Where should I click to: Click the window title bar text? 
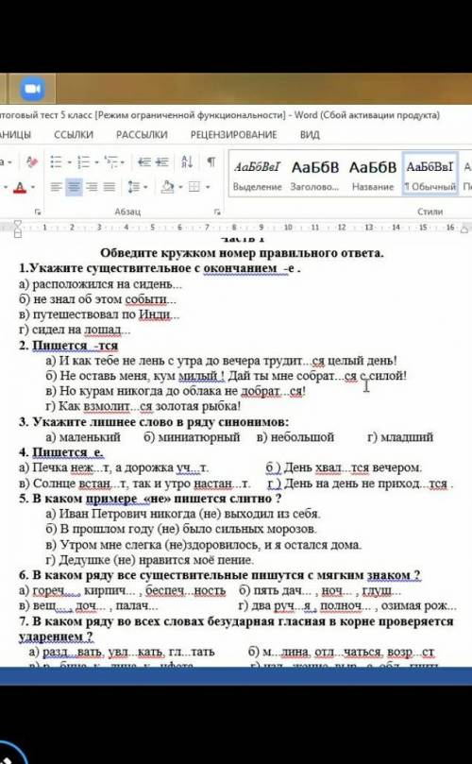[219, 115]
